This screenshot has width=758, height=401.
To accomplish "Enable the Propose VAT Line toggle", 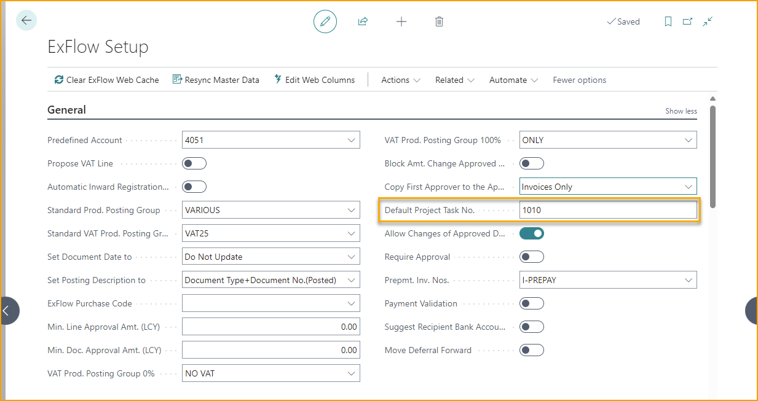I will (194, 163).
